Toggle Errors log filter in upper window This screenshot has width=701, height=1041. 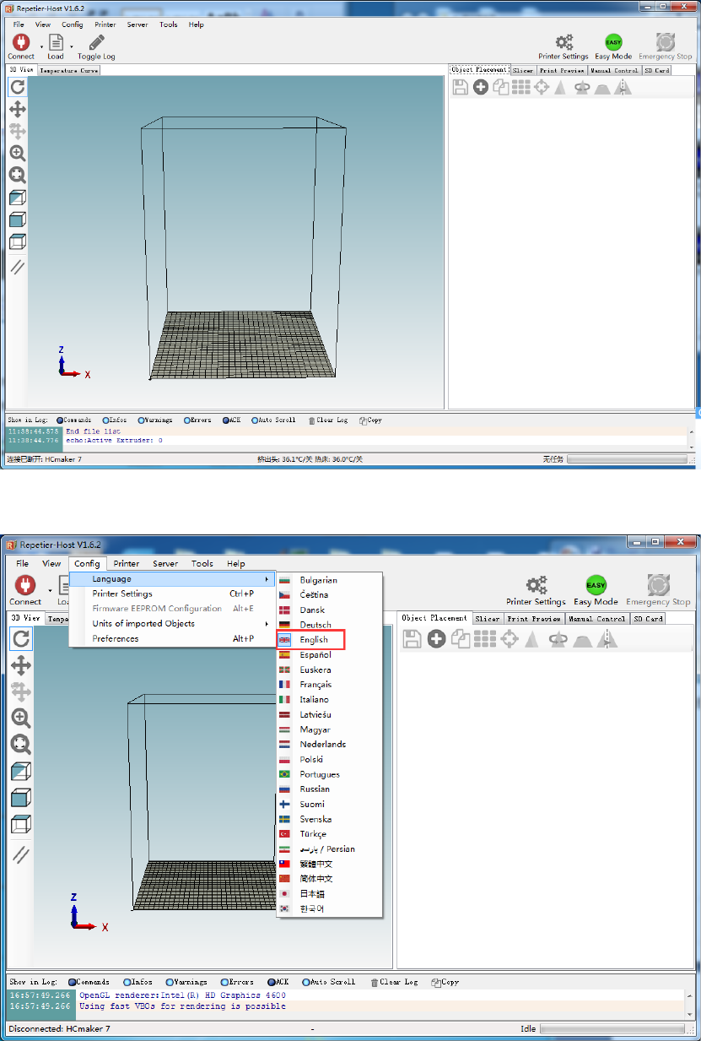197,420
